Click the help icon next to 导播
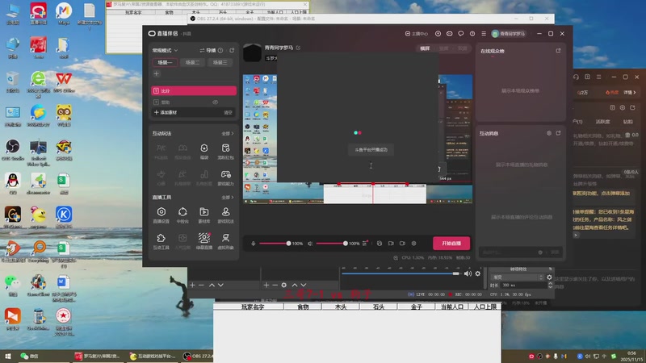This screenshot has width=646, height=363. pos(220,50)
